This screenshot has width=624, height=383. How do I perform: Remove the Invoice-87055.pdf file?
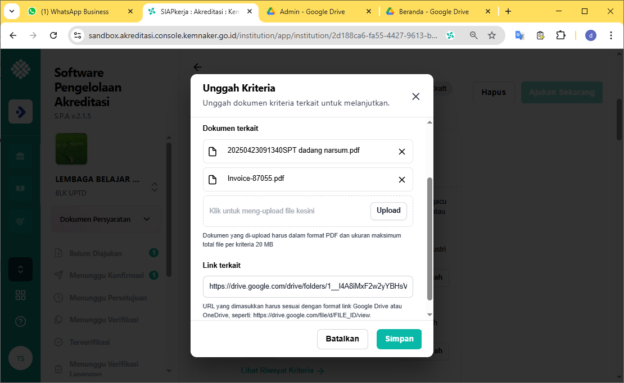[x=401, y=180]
